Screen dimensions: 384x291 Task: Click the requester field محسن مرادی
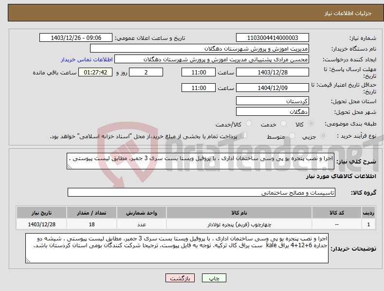212,59
